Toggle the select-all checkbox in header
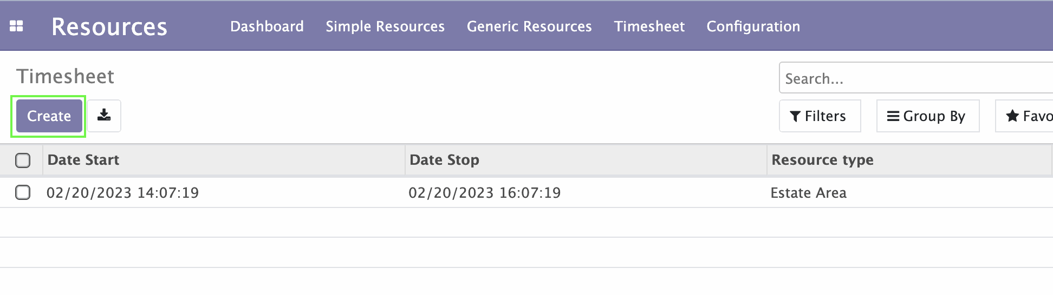The image size is (1053, 295). (x=23, y=160)
